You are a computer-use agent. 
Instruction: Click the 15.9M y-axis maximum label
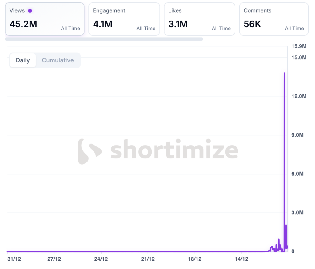coord(299,46)
